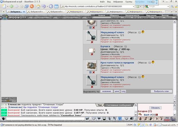The image size is (178, 127).
Task: Open a new blank page icon
Action: point(4,6)
